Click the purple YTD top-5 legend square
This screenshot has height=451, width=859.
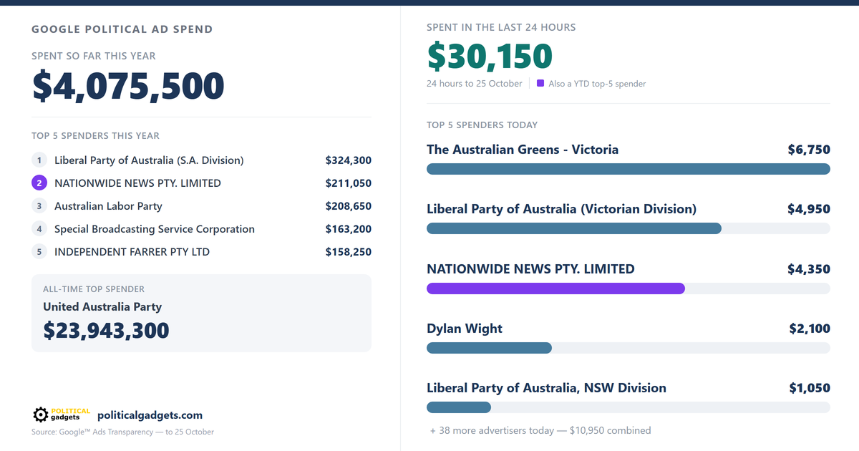pyautogui.click(x=540, y=83)
